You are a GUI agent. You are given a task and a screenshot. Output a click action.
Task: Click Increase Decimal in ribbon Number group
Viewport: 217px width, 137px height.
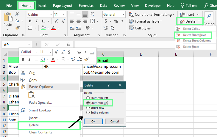pos(105,28)
